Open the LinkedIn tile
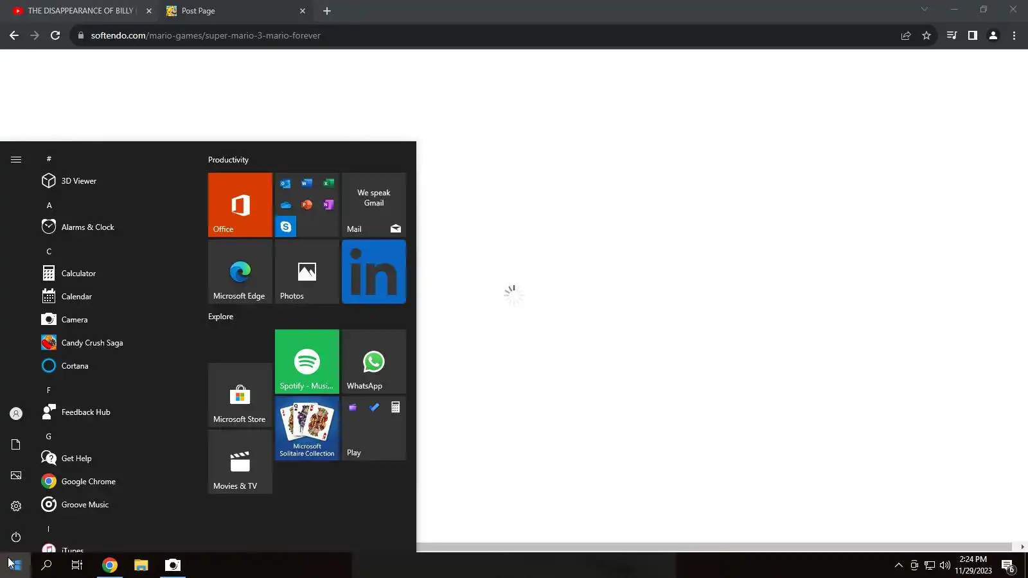The height and width of the screenshot is (578, 1028). 374,272
